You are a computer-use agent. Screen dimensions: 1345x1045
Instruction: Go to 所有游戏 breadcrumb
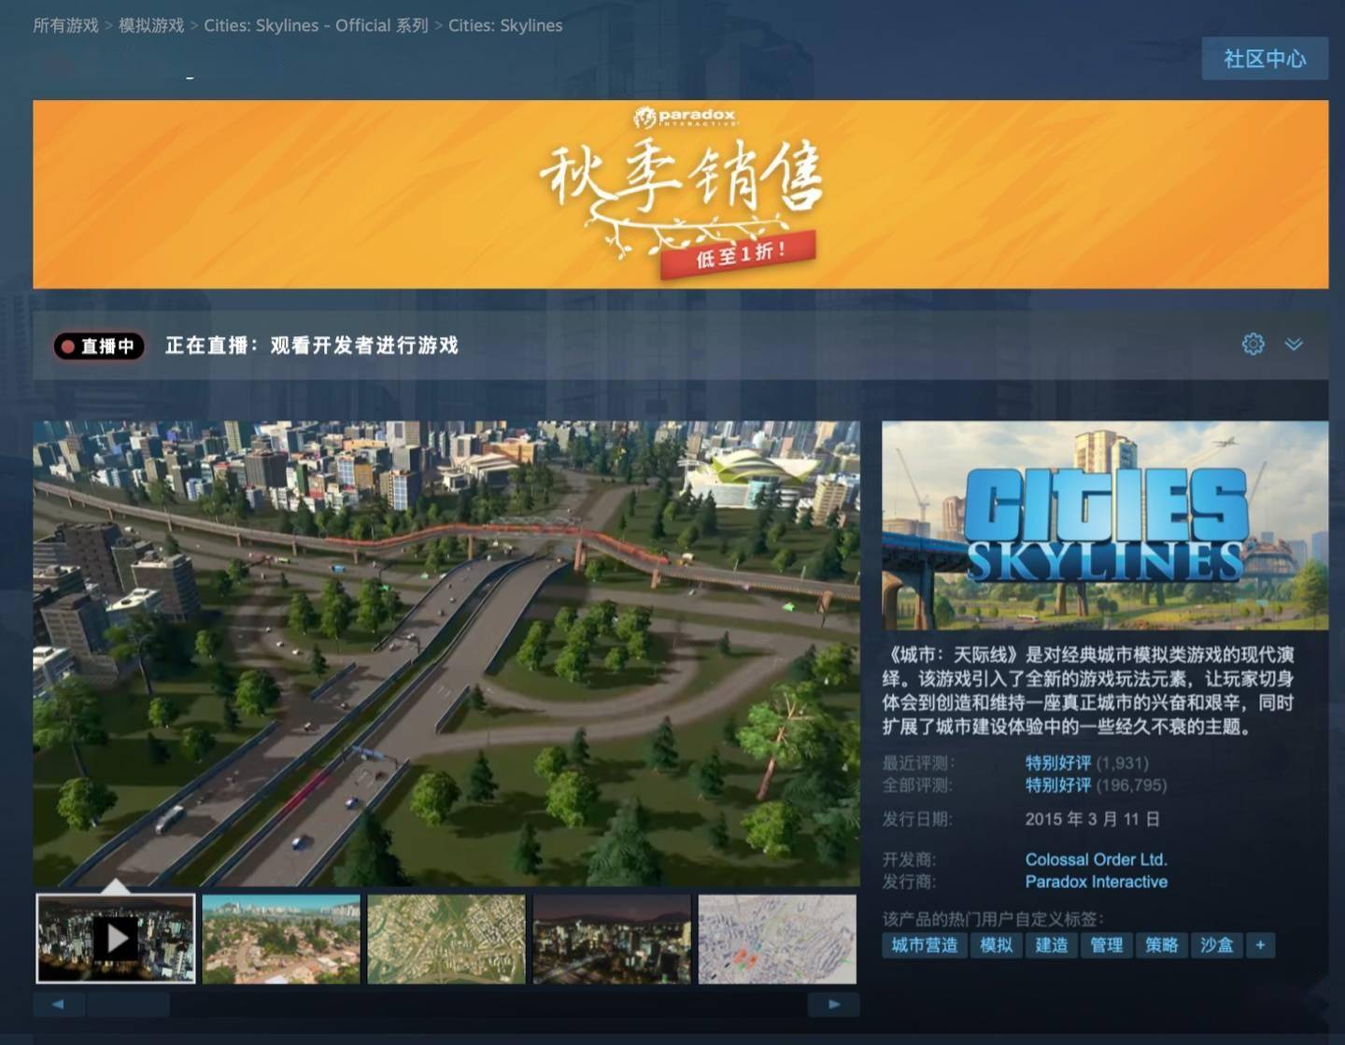click(x=65, y=25)
